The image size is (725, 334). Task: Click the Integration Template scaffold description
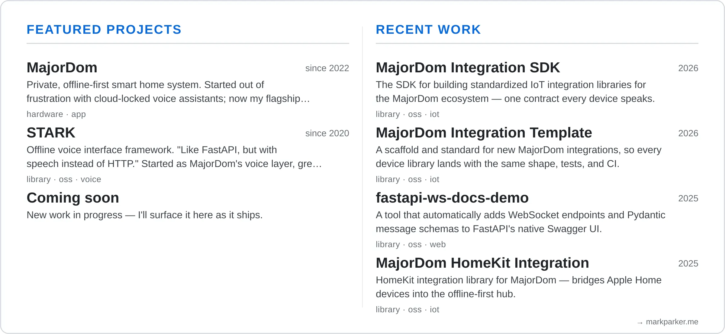click(x=519, y=157)
